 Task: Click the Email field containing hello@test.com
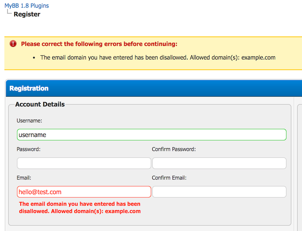[84, 192]
